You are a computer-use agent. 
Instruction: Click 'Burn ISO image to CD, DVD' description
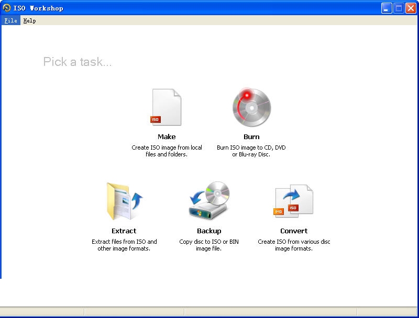(251, 151)
